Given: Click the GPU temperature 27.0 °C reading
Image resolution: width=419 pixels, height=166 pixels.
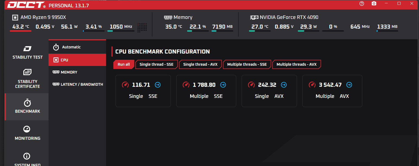Looking at the screenshot, I should (x=260, y=27).
